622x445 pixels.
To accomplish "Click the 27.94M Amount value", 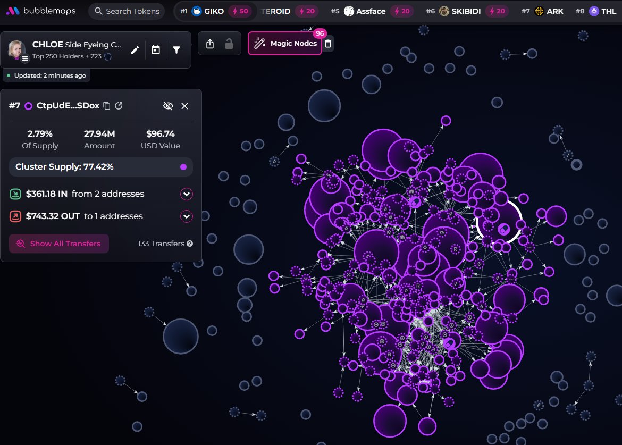I will click(99, 133).
